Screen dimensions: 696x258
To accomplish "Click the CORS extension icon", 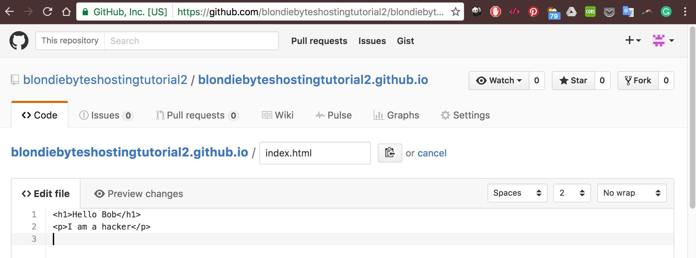I will pyautogui.click(x=590, y=11).
